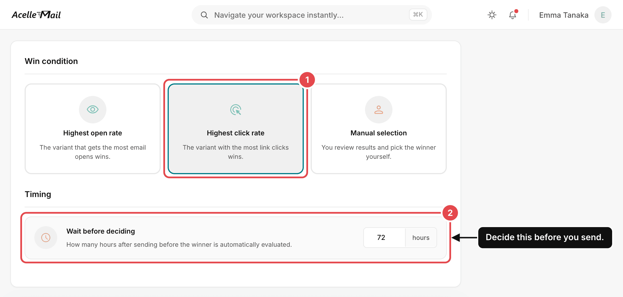Image resolution: width=623 pixels, height=297 pixels.
Task: Click the cursor-click icon for click rate
Action: (x=236, y=109)
